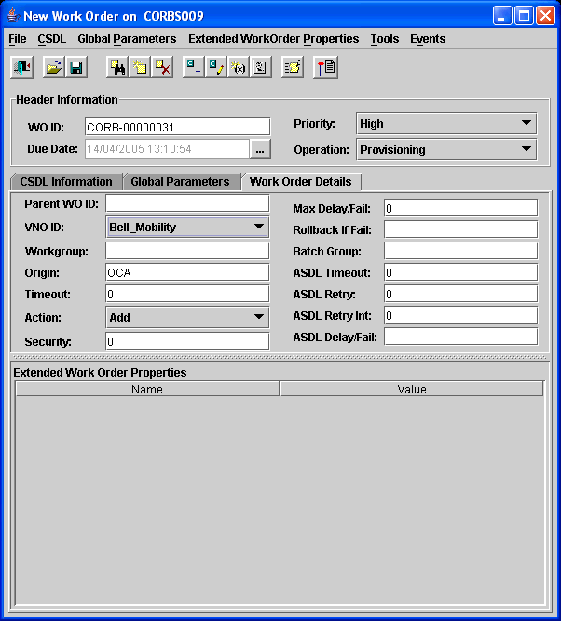The image size is (561, 621).
Task: Click the Due Date field
Action: 167,149
